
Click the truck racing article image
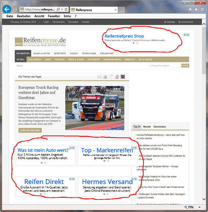tap(95, 108)
